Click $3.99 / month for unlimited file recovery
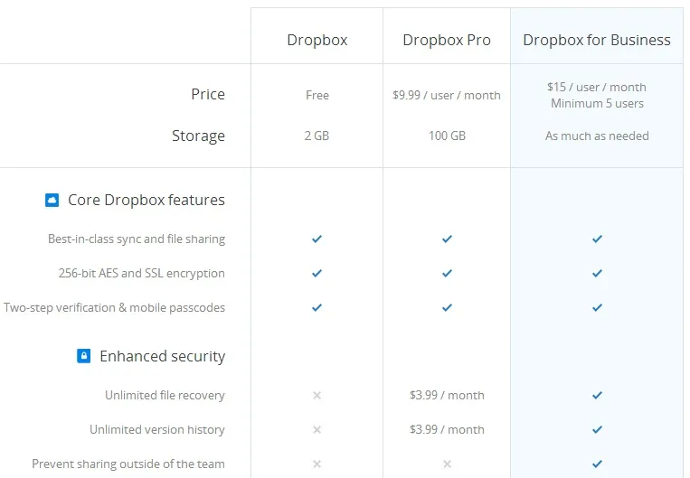 click(x=447, y=396)
